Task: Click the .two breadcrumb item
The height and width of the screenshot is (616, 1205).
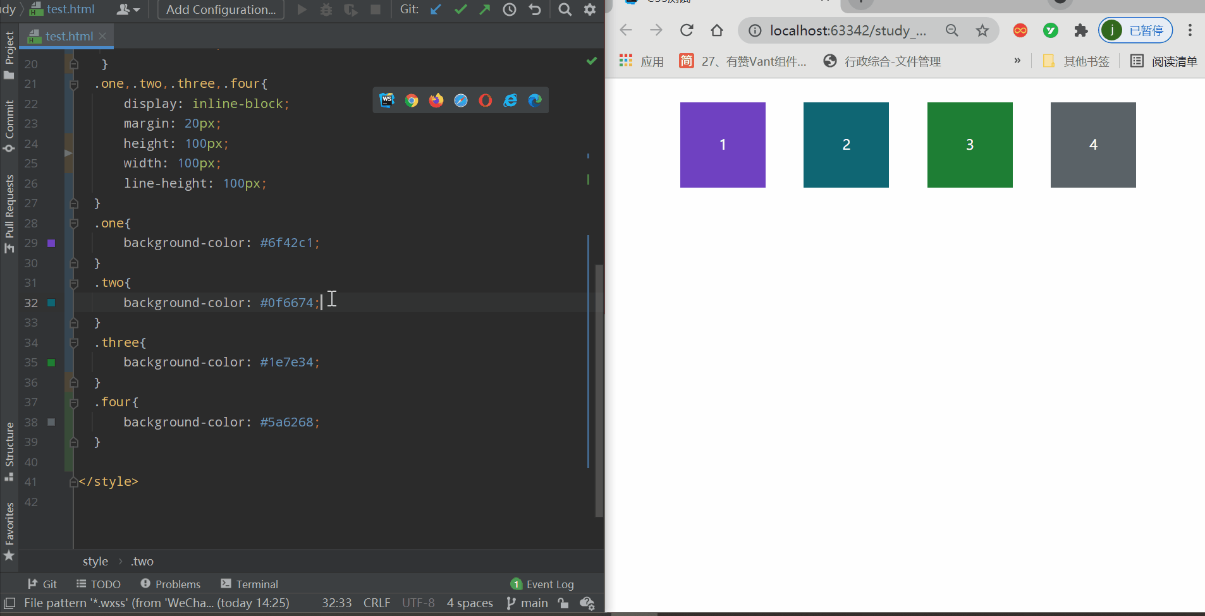Action: coord(142,562)
